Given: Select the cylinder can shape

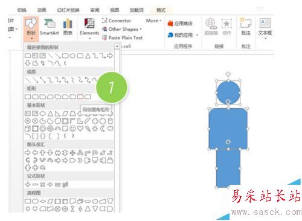Looking at the screenshot, I should (x=110, y=121).
